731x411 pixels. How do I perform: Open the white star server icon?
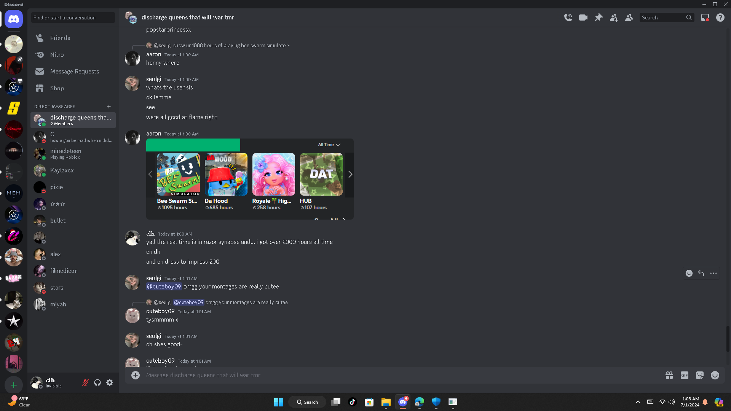pyautogui.click(x=14, y=321)
